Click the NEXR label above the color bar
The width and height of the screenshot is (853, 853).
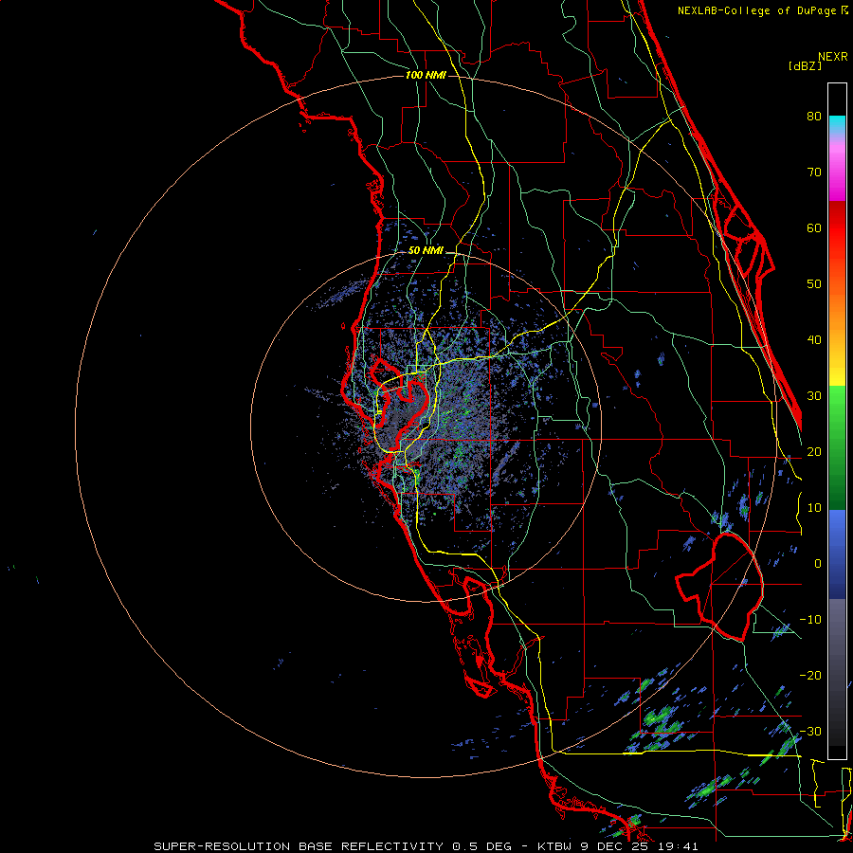click(832, 57)
